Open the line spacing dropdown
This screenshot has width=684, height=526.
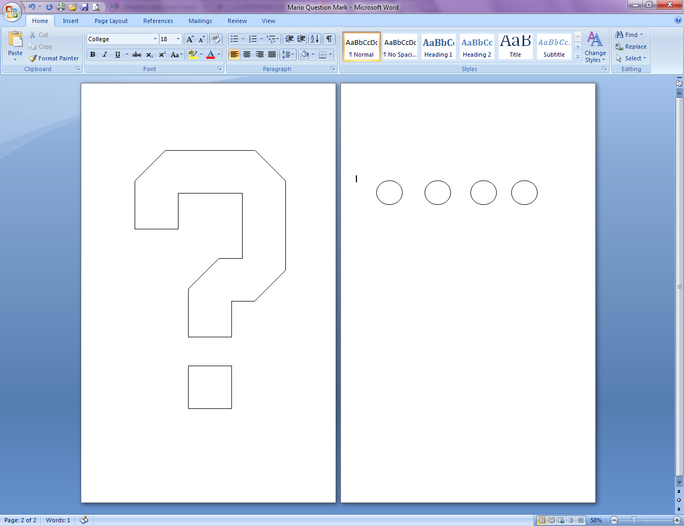[x=288, y=55]
